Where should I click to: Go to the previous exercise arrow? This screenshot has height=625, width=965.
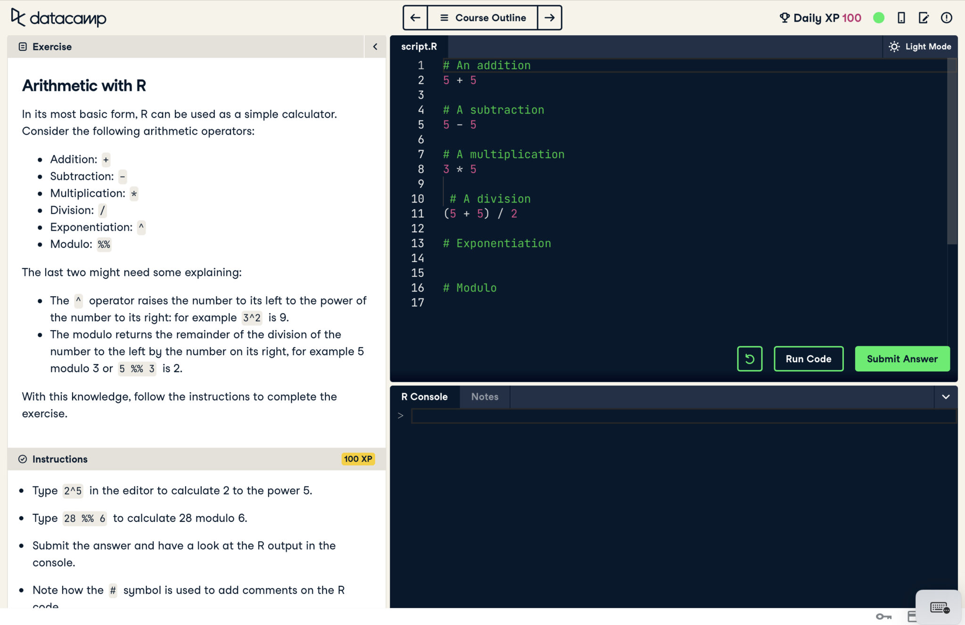point(415,18)
